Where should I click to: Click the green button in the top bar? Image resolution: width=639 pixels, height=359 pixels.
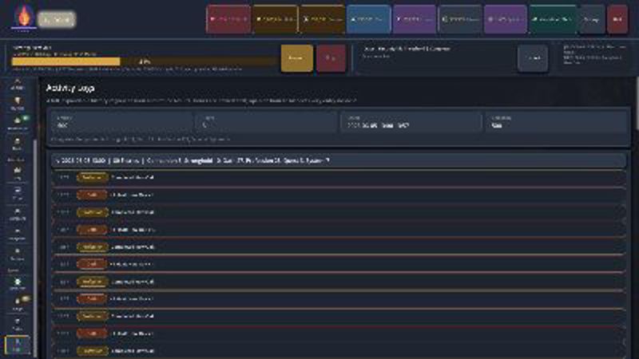pos(553,19)
